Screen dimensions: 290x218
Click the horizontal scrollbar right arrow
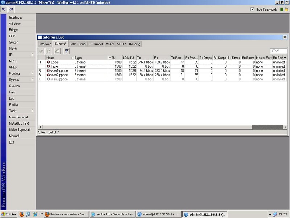tap(285, 127)
